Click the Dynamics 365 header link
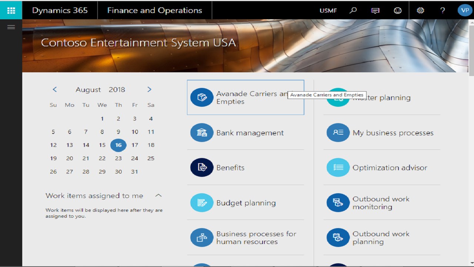 [x=60, y=10]
